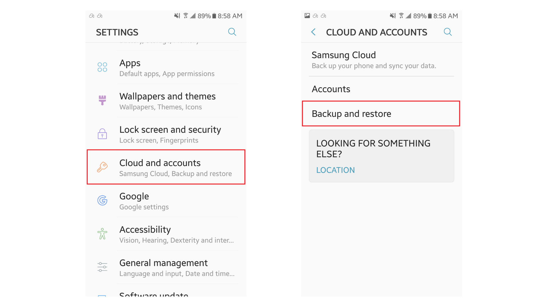Tap the Apps icon in Settings
The width and height of the screenshot is (547, 307).
pos(103,67)
